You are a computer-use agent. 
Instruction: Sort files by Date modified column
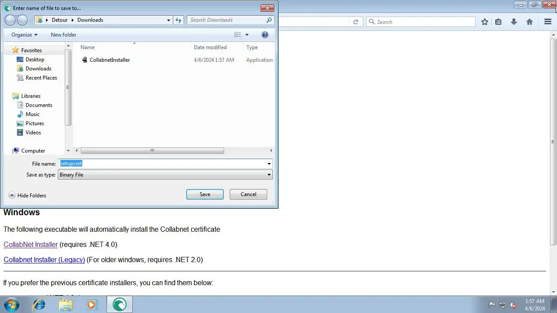coord(210,47)
